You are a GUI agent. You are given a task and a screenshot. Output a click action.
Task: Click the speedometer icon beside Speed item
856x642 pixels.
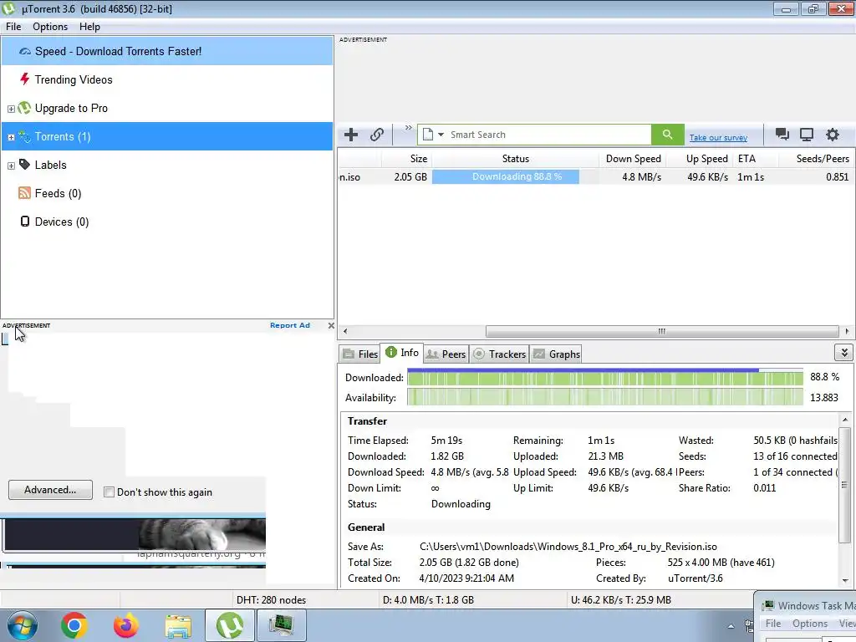tap(24, 51)
